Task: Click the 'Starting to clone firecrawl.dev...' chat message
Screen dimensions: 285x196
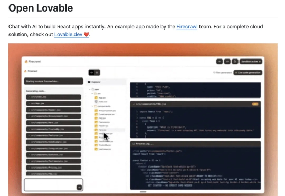Action: pyautogui.click(x=54, y=81)
